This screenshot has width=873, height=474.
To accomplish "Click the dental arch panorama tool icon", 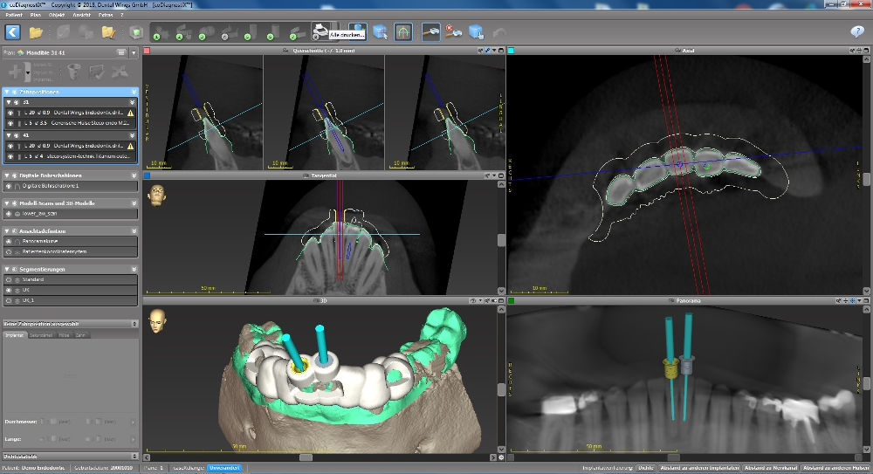I will coord(403,32).
